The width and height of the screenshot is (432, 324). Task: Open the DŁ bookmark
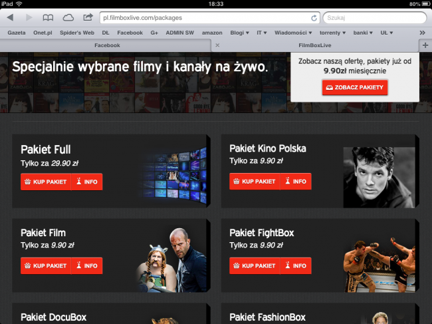tap(106, 33)
